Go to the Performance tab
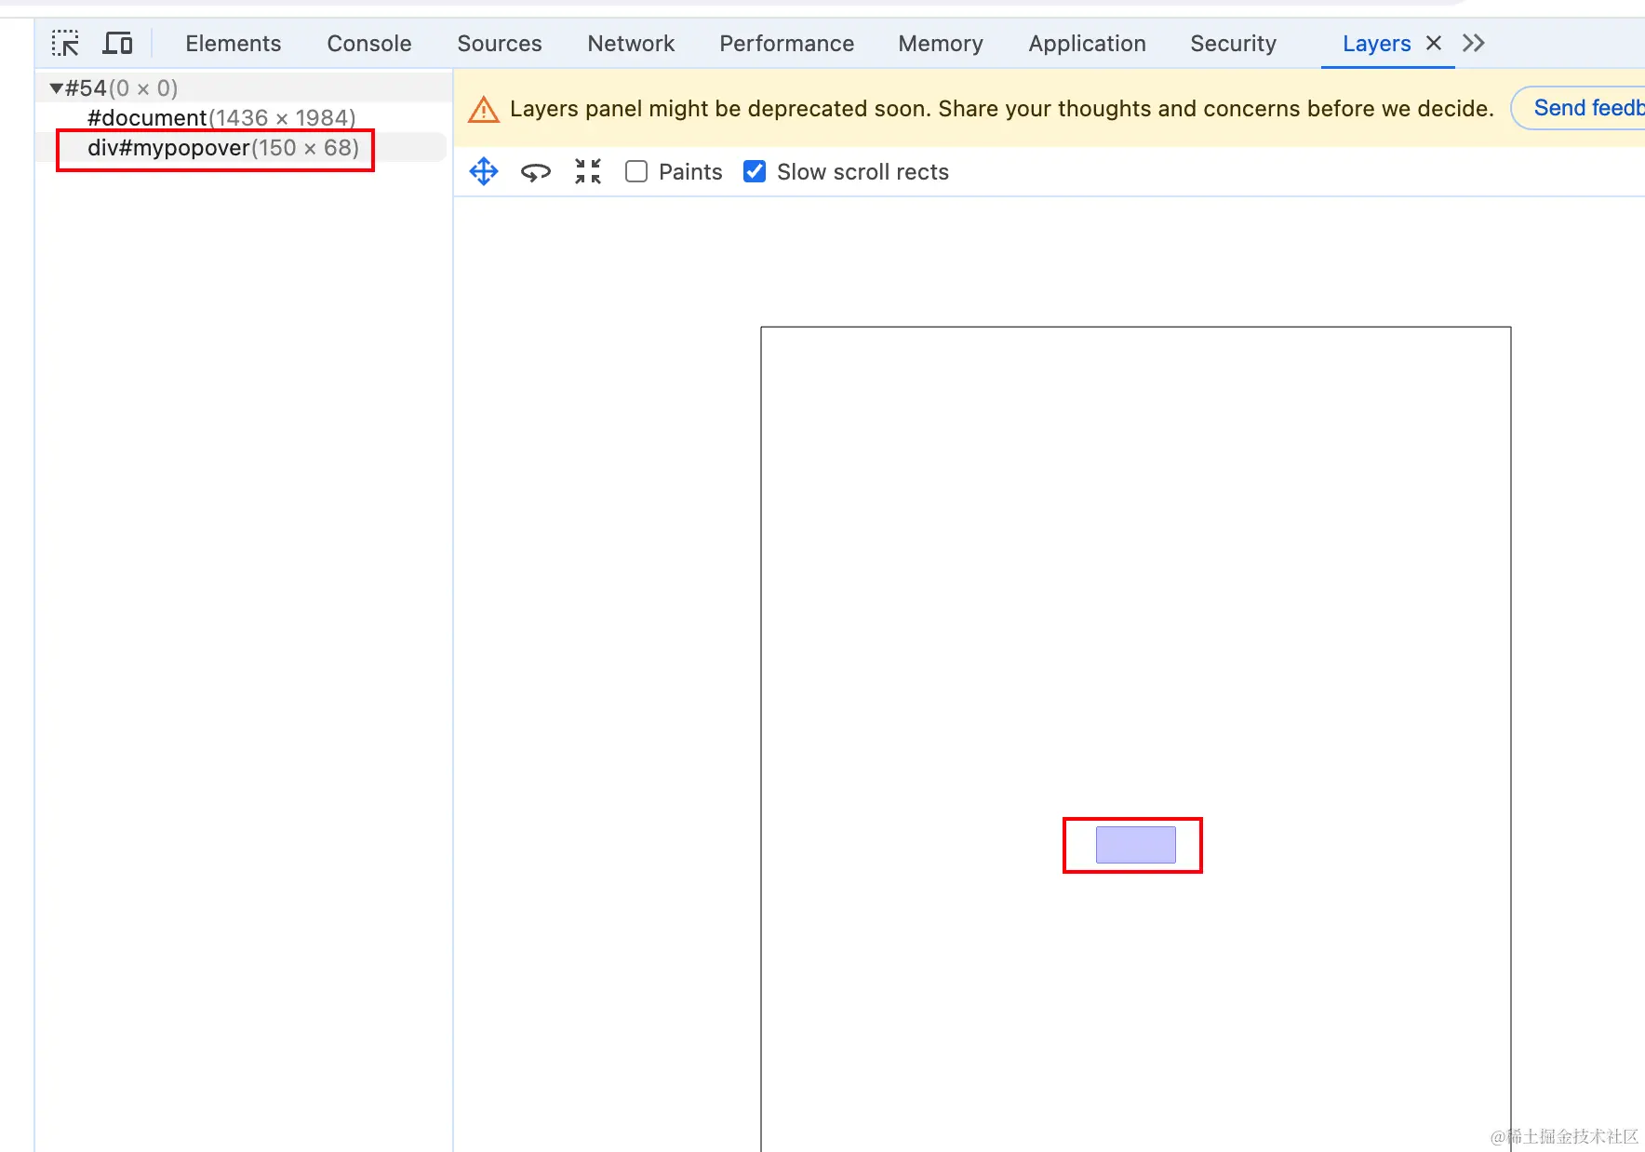 [787, 44]
